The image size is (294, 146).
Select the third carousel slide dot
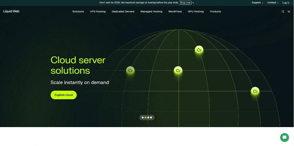click(148, 118)
